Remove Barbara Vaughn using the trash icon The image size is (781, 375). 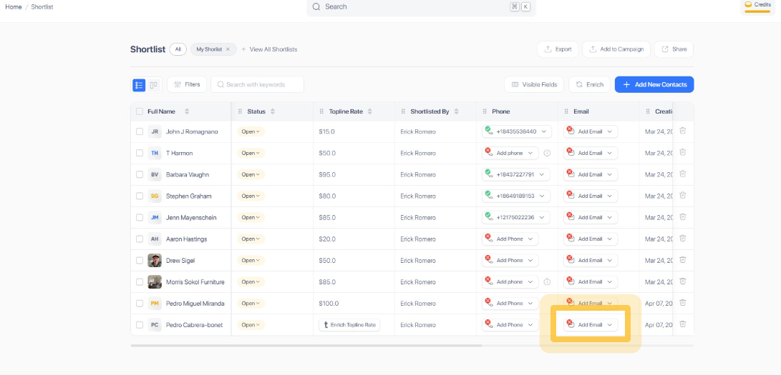[683, 174]
